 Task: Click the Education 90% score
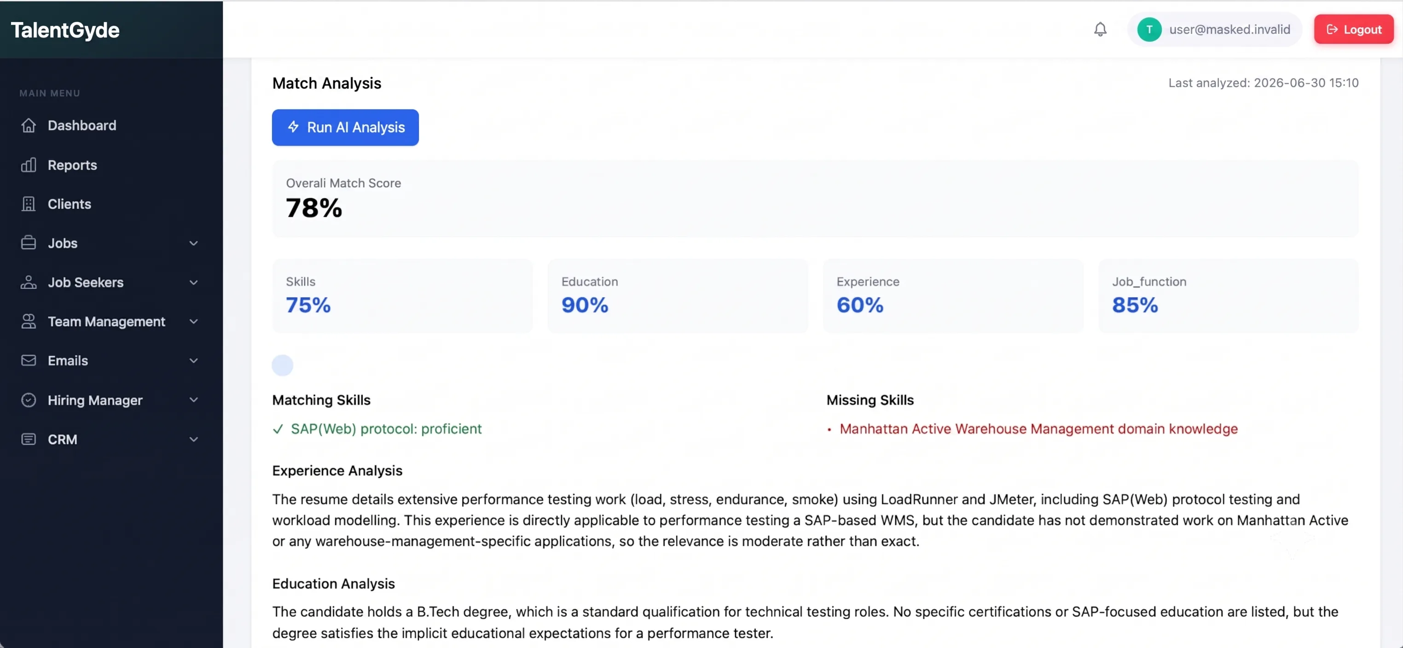click(585, 305)
